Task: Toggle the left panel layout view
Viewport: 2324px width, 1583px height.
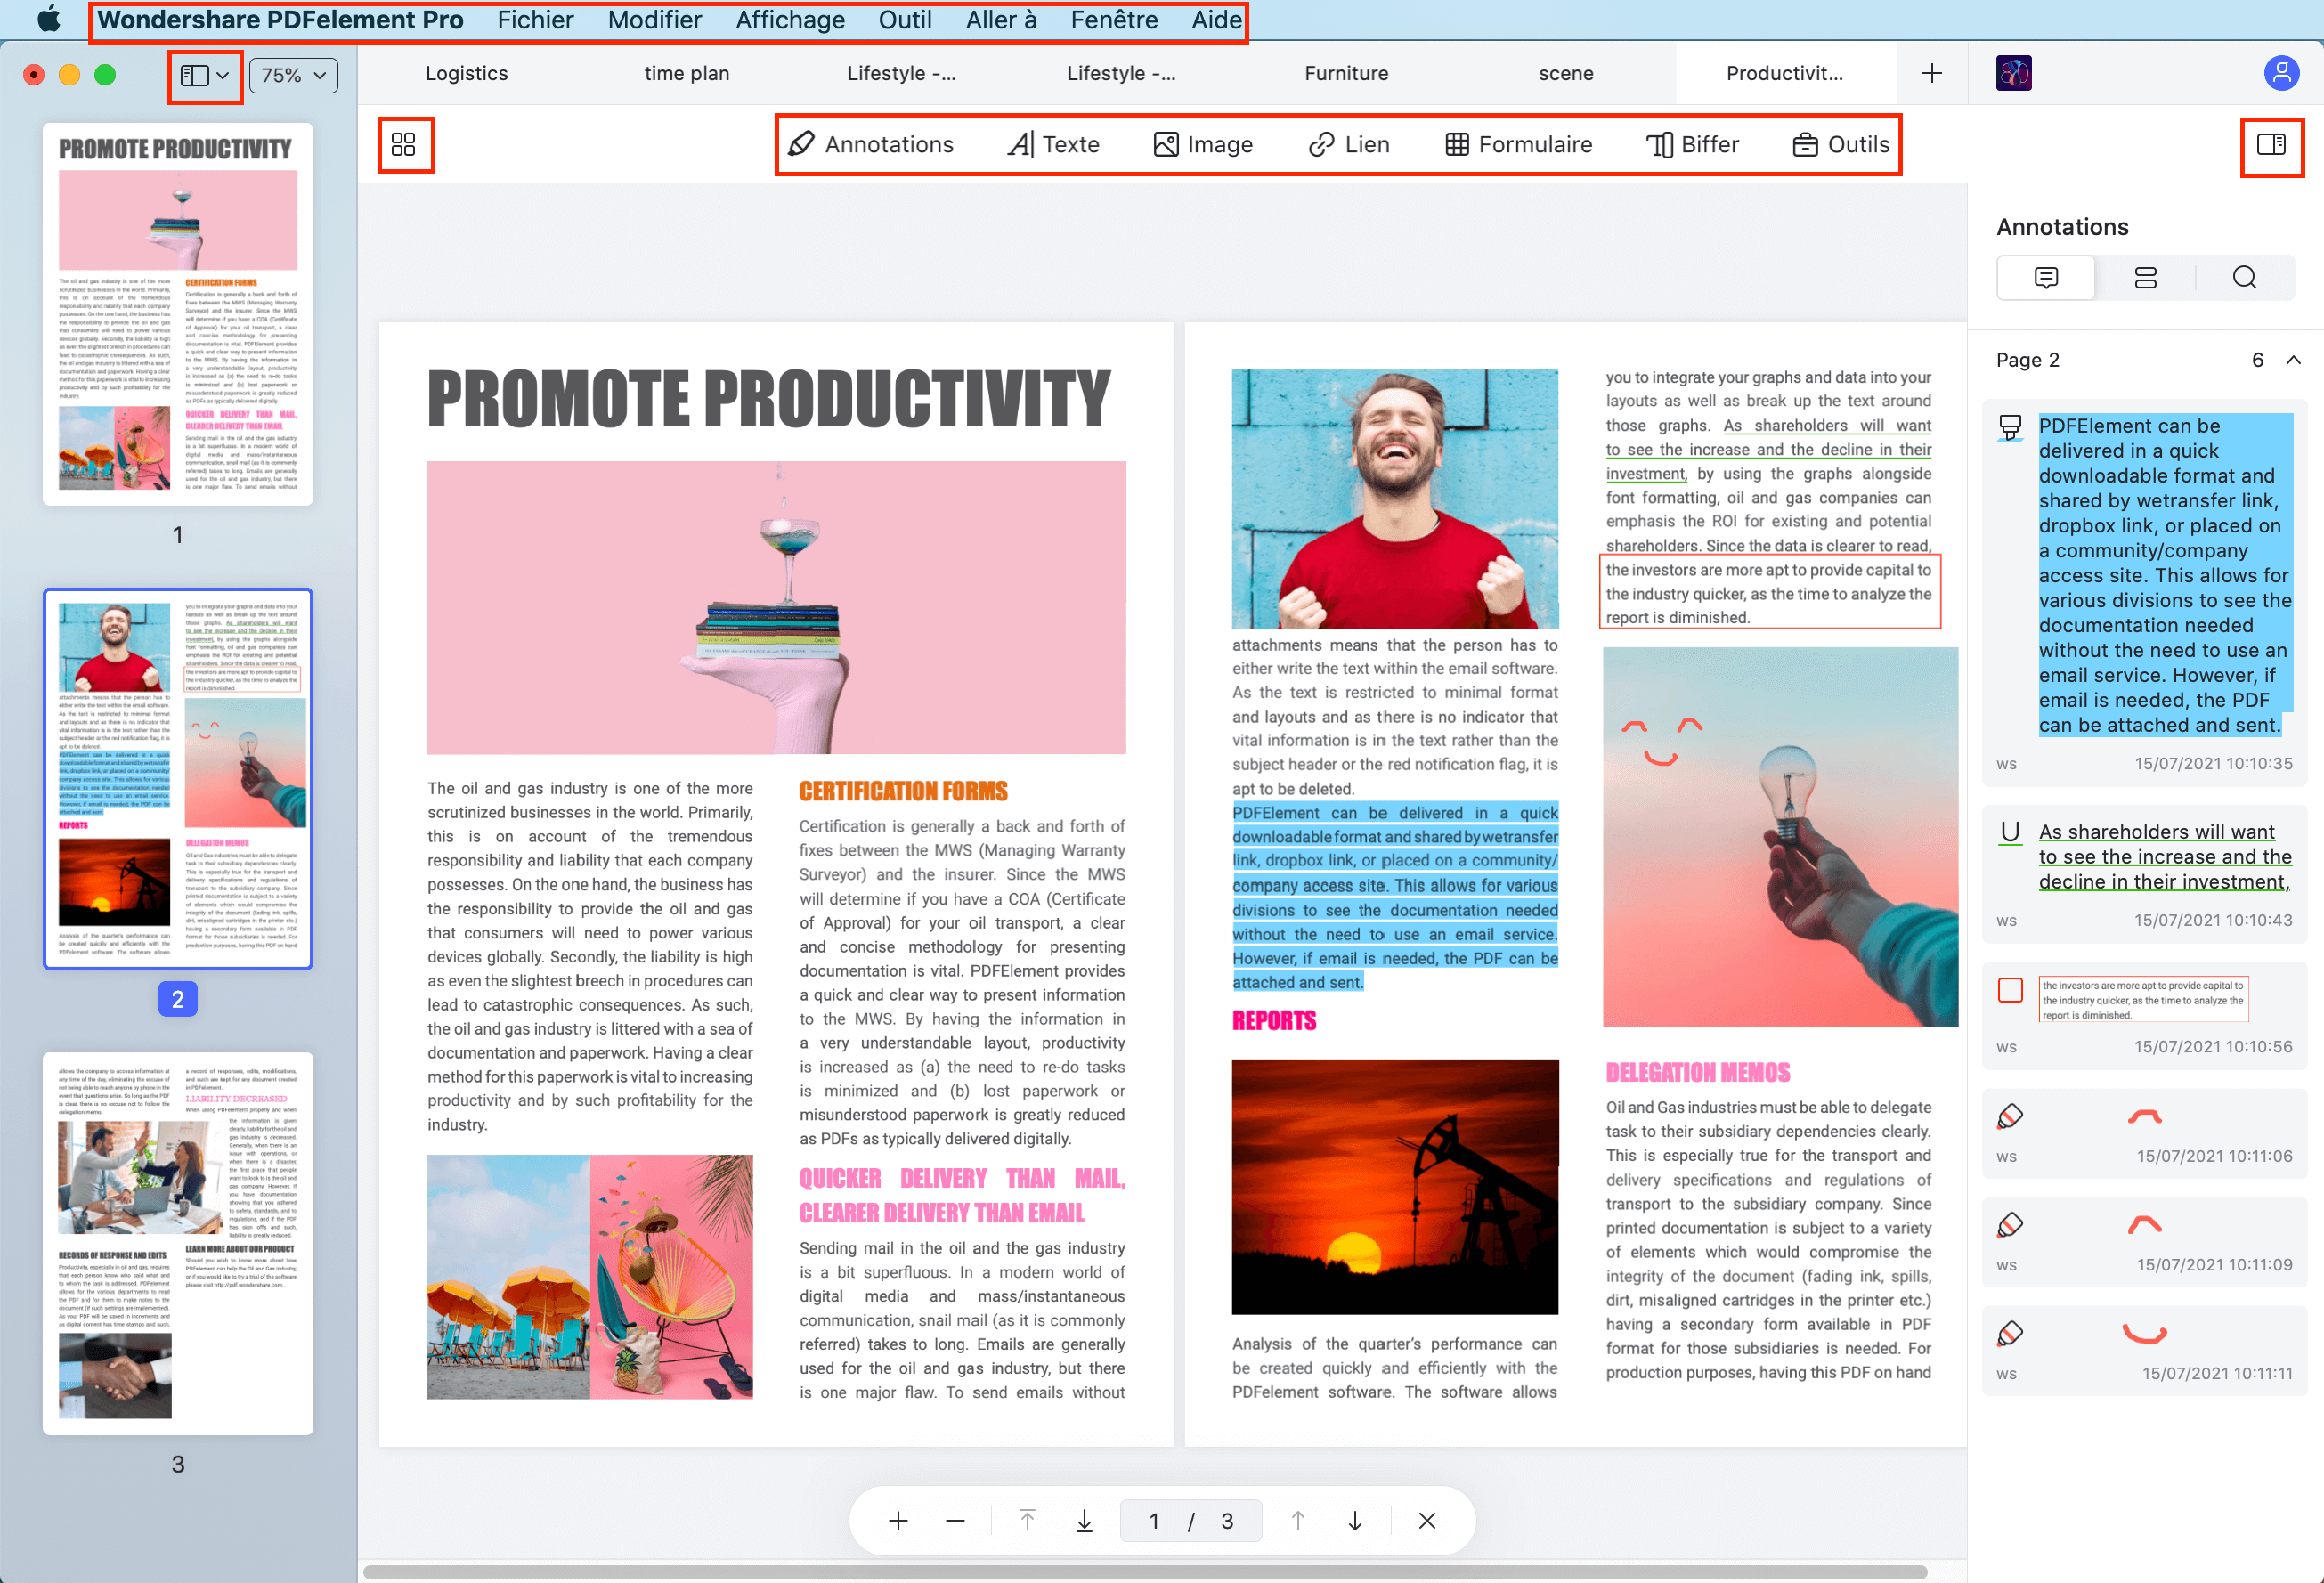Action: click(x=199, y=72)
